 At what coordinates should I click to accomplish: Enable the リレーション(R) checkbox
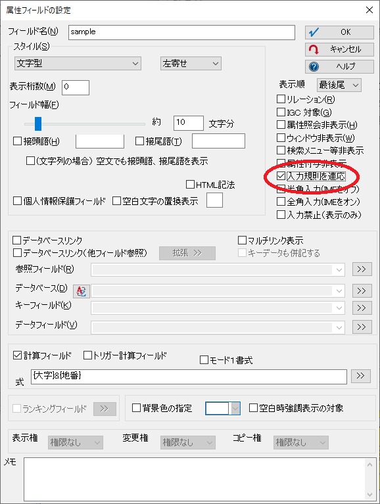(281, 99)
